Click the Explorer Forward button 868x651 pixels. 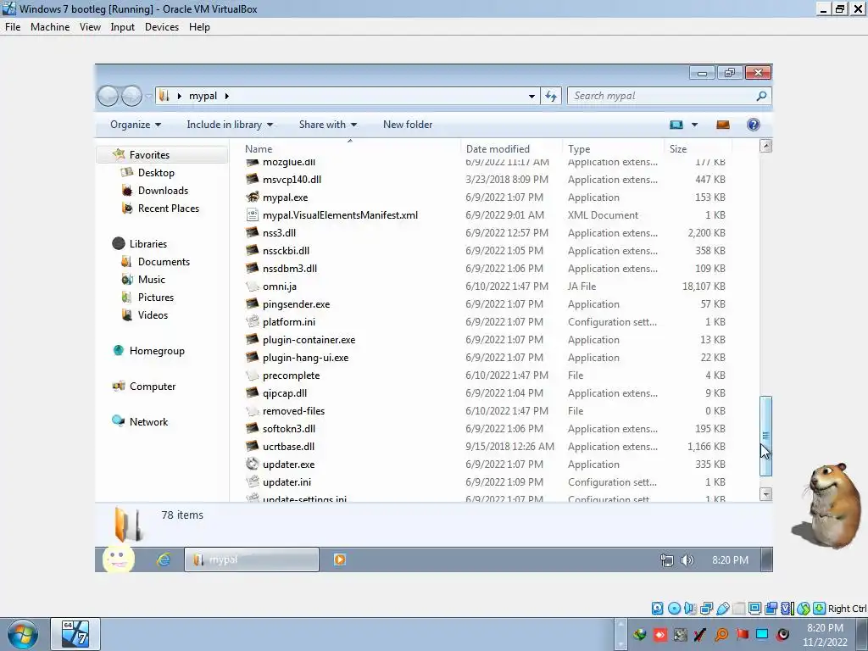(131, 97)
